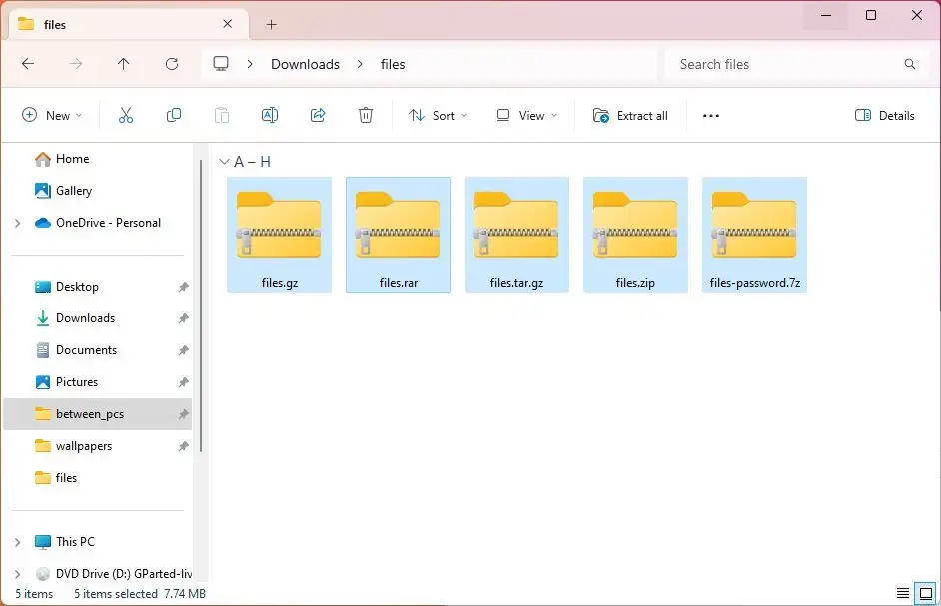Delete the selected archives

pyautogui.click(x=366, y=115)
